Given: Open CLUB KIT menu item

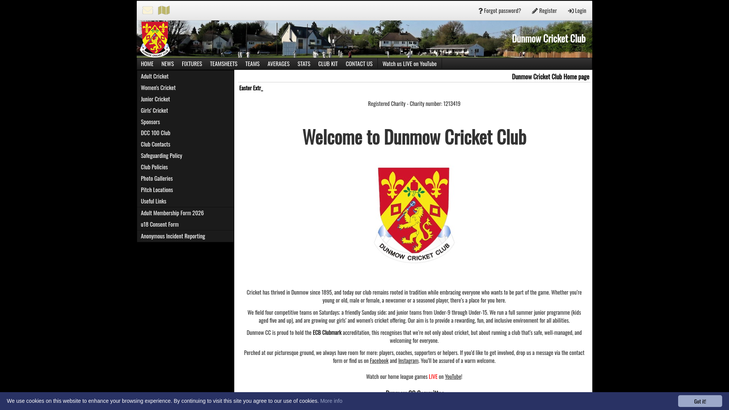Looking at the screenshot, I should 328,64.
